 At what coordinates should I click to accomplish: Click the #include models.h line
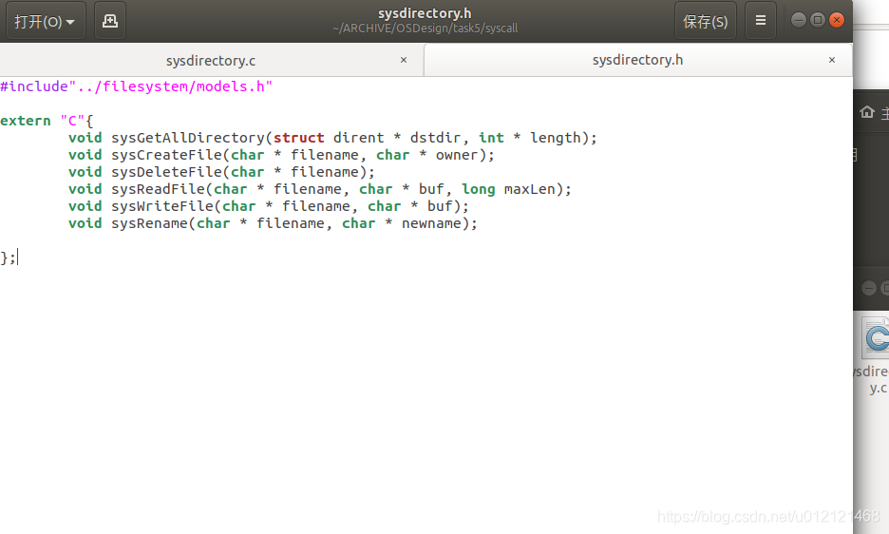136,86
